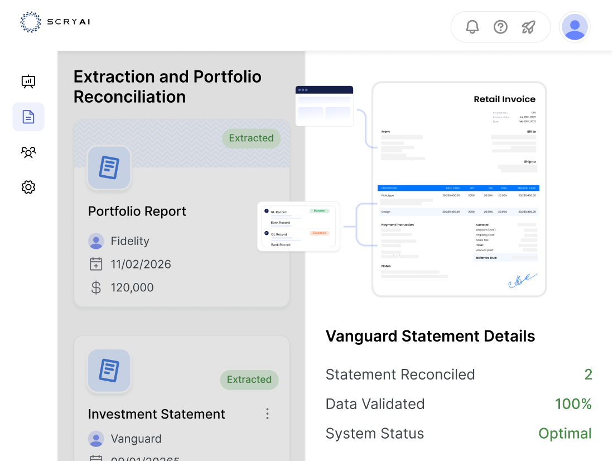Click the rocket launch icon

pos(529,27)
